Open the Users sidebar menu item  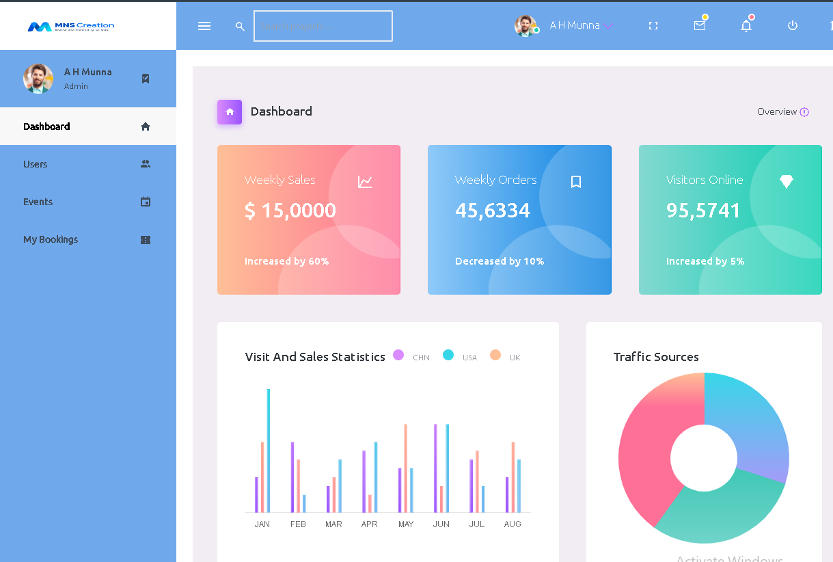coord(88,164)
